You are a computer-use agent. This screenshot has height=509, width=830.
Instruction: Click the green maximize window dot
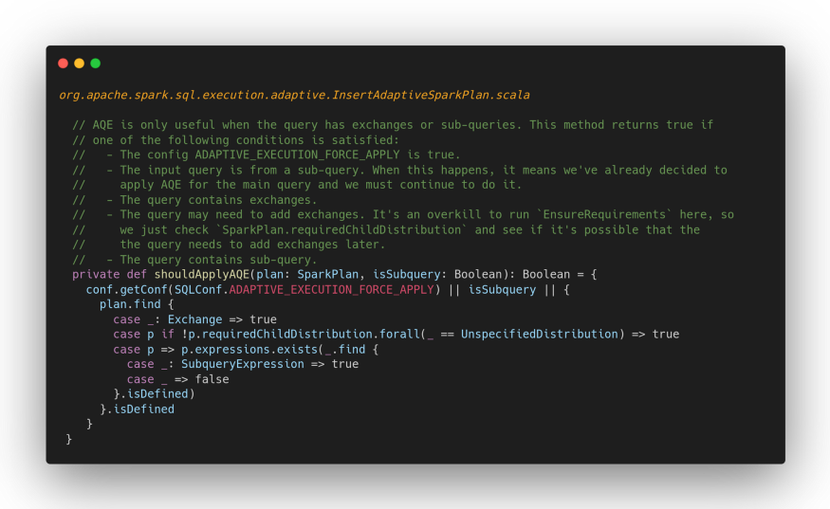coord(95,64)
